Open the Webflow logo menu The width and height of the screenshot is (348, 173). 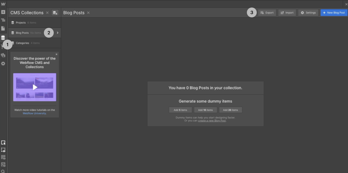(x=3, y=4)
